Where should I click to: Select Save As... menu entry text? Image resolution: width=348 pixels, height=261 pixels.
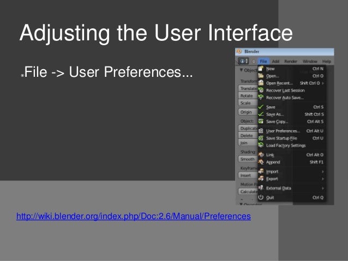coord(275,114)
